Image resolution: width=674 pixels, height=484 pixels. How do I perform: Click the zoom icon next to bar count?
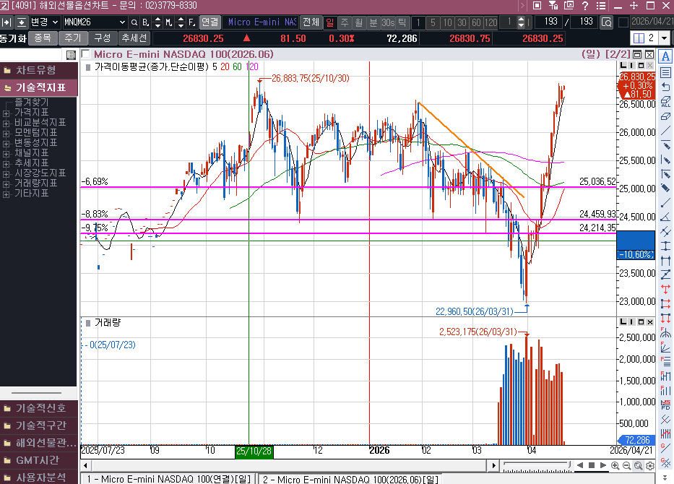coord(606,22)
